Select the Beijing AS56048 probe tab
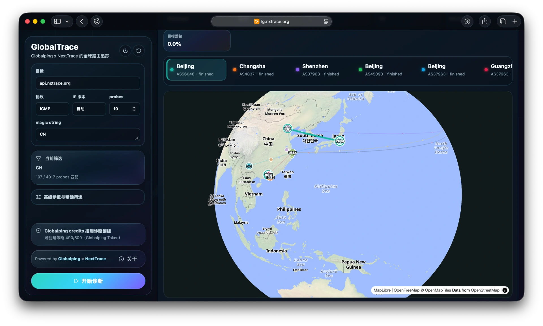 [196, 70]
